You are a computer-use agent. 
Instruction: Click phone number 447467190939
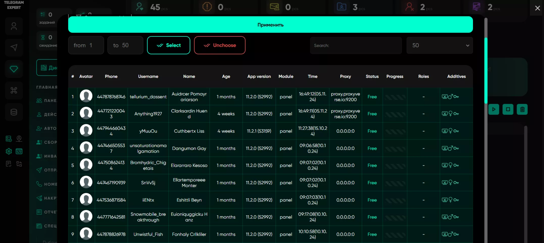(x=111, y=183)
